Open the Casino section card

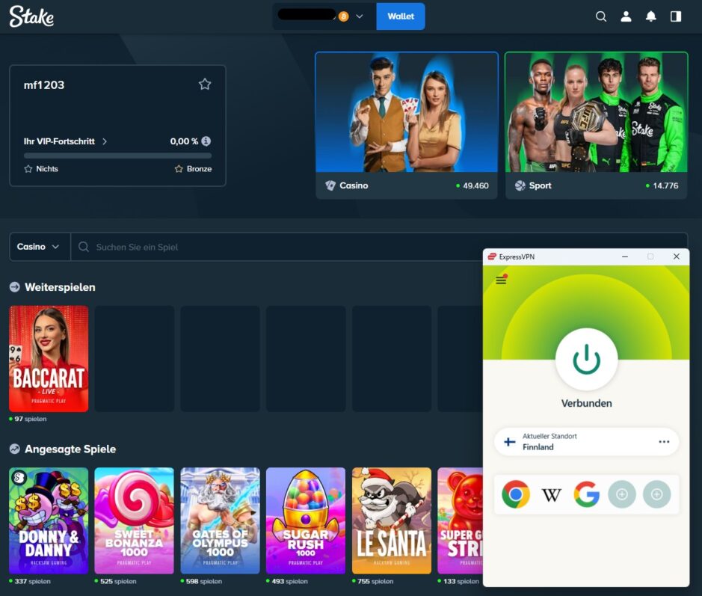pyautogui.click(x=407, y=125)
